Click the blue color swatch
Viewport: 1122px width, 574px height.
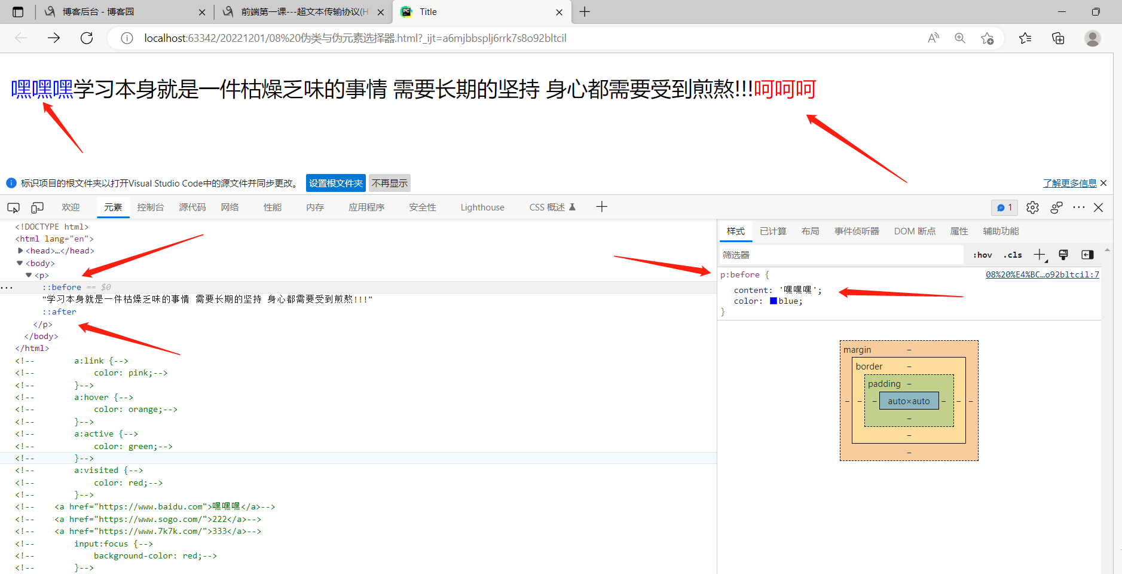click(x=774, y=301)
